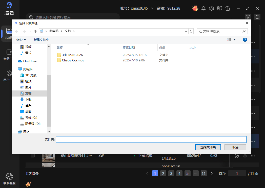Image resolution: width=265 pixels, height=188 pixels.
Task: Click the filter funnel icon
Action: point(248,17)
